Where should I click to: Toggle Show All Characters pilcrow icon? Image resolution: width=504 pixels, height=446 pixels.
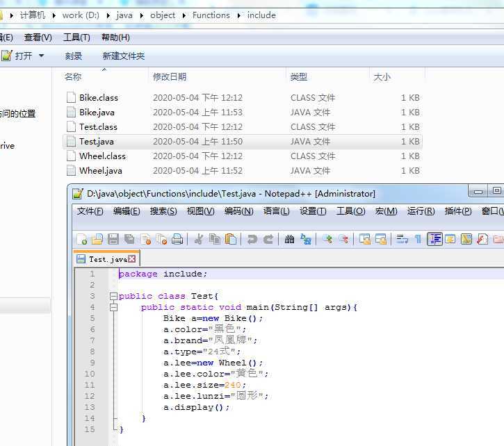point(418,239)
